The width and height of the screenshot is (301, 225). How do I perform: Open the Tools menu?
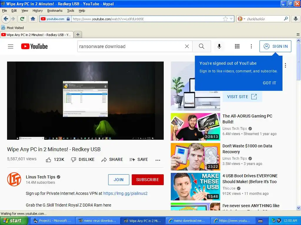(71, 11)
